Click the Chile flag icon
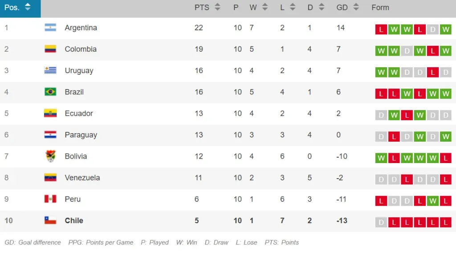The height and width of the screenshot is (253, 456). 50,220
